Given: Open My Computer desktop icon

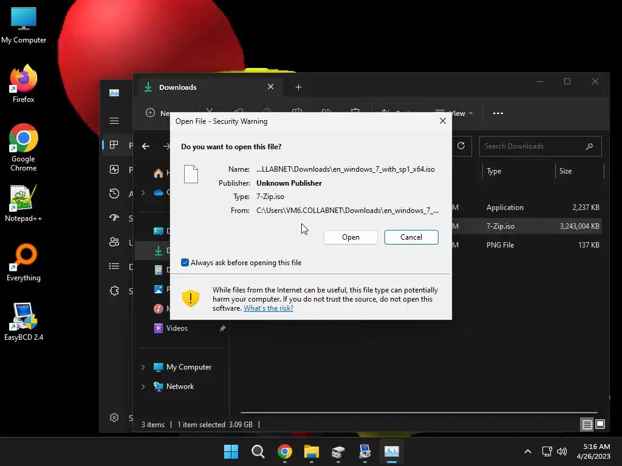Looking at the screenshot, I should (x=24, y=25).
